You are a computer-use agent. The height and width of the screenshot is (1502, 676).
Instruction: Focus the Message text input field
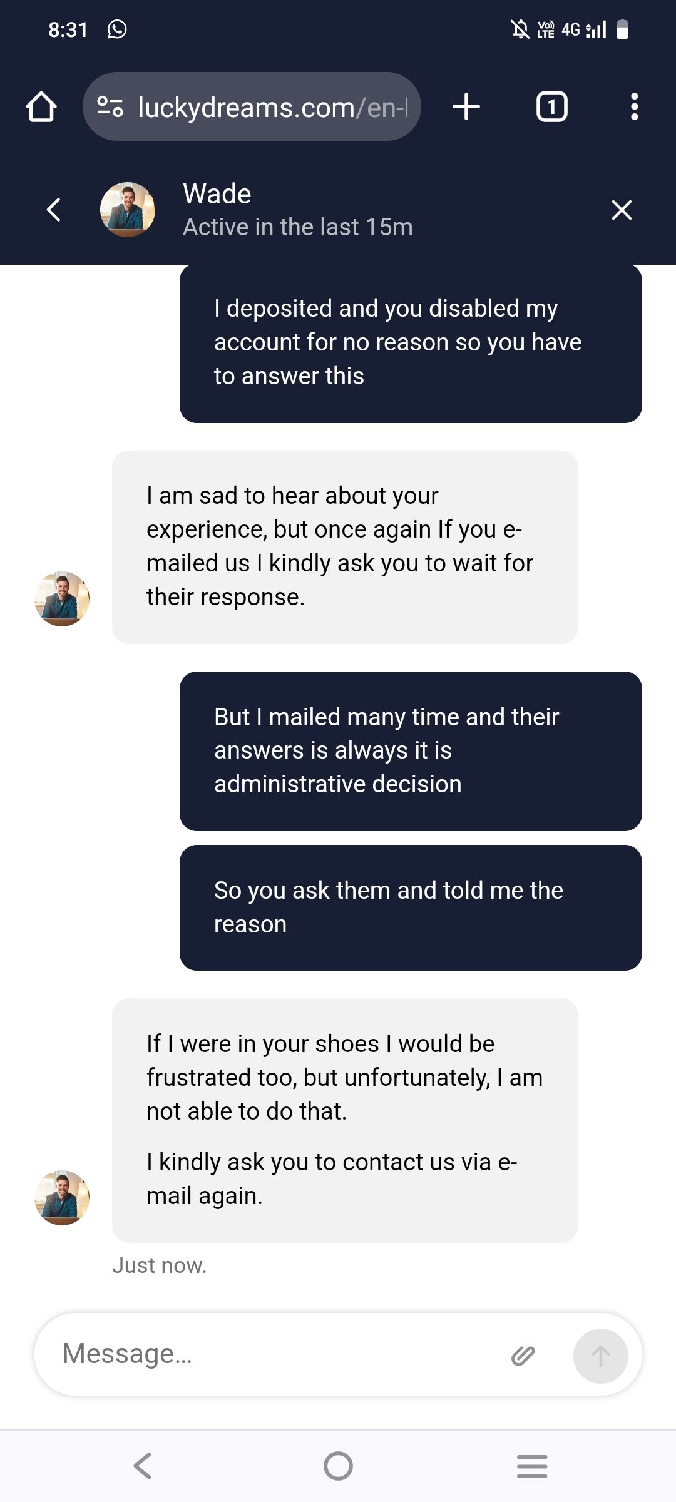click(275, 1354)
